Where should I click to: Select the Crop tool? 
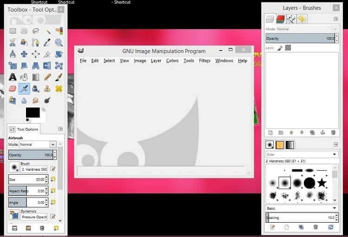point(47,54)
